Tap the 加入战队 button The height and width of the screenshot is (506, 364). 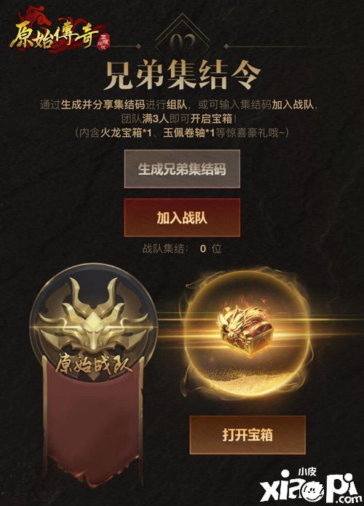tap(182, 218)
